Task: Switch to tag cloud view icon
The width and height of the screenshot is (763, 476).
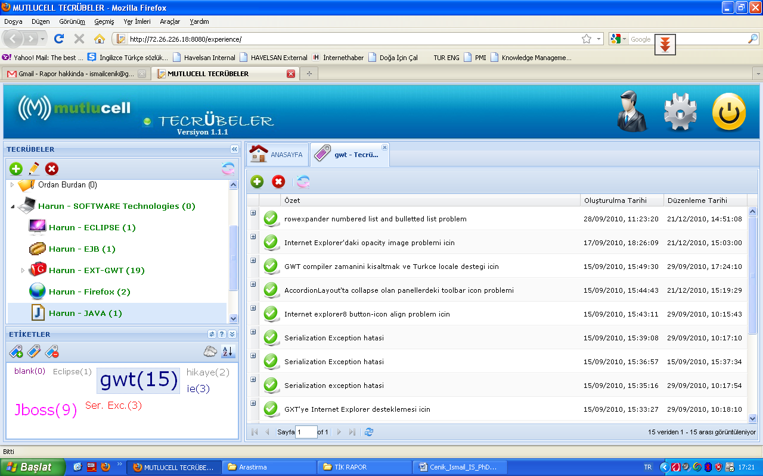Action: [210, 351]
